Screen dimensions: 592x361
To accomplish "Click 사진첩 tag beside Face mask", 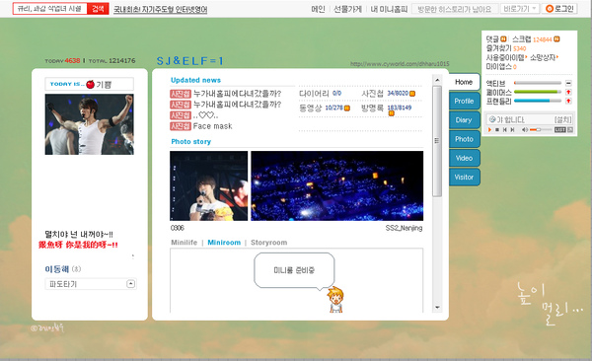I will (x=181, y=126).
